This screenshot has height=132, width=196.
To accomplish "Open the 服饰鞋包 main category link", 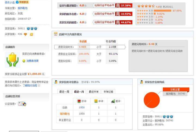I will pyautogui.click(x=23, y=8).
